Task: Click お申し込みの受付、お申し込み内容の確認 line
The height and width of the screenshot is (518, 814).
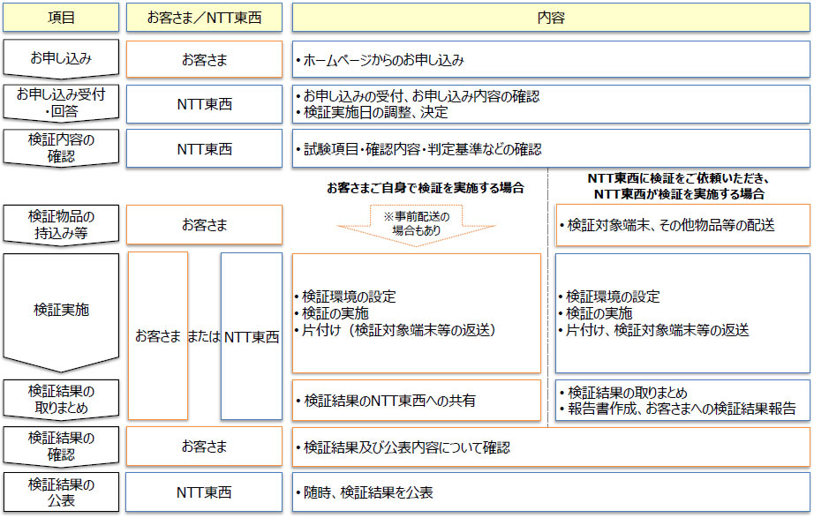Action: [421, 96]
